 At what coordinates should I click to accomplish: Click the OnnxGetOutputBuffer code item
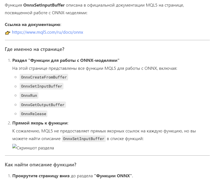(43, 105)
